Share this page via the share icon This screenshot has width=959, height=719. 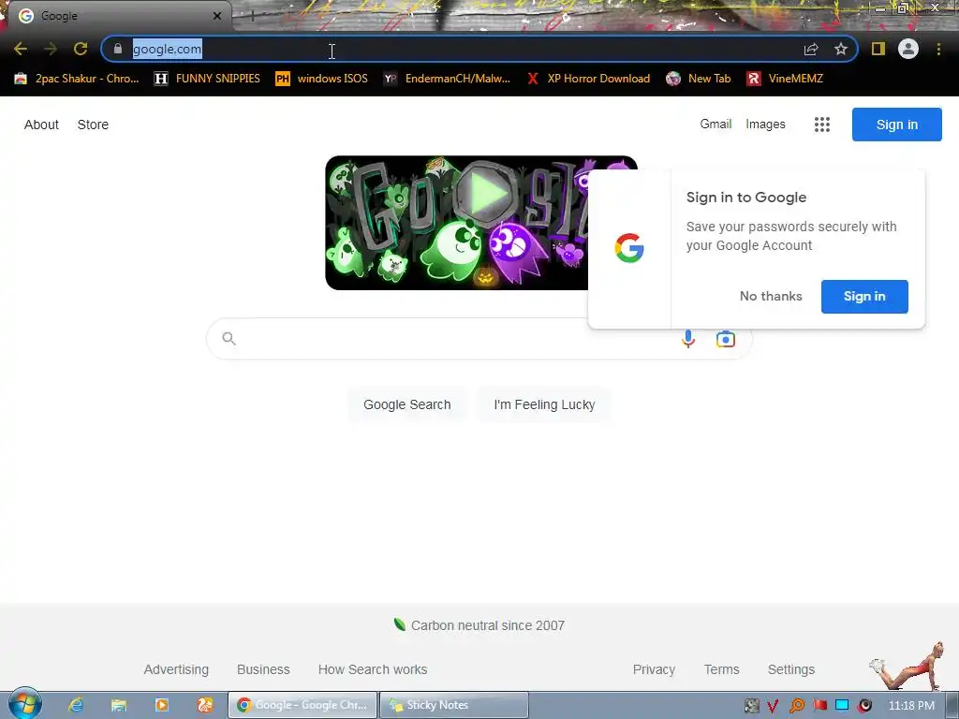811,49
